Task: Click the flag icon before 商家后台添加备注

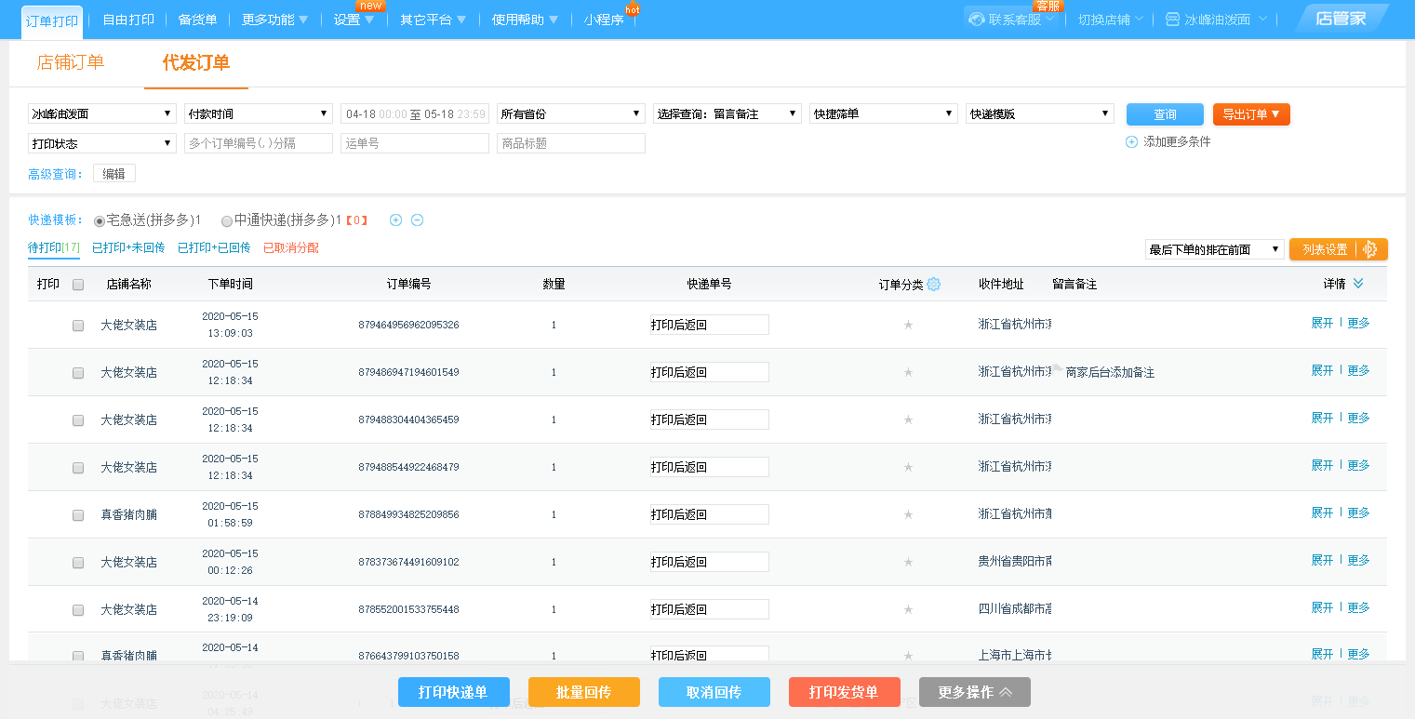Action: coord(1058,370)
